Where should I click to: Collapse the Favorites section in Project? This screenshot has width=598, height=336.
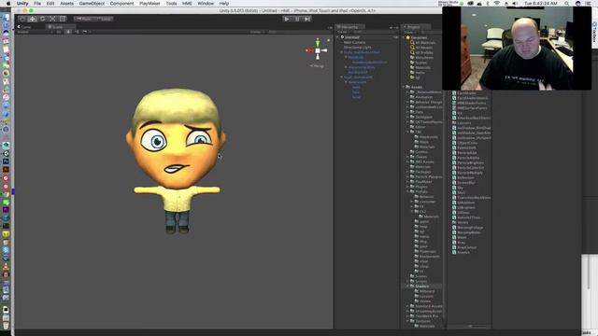tap(405, 37)
